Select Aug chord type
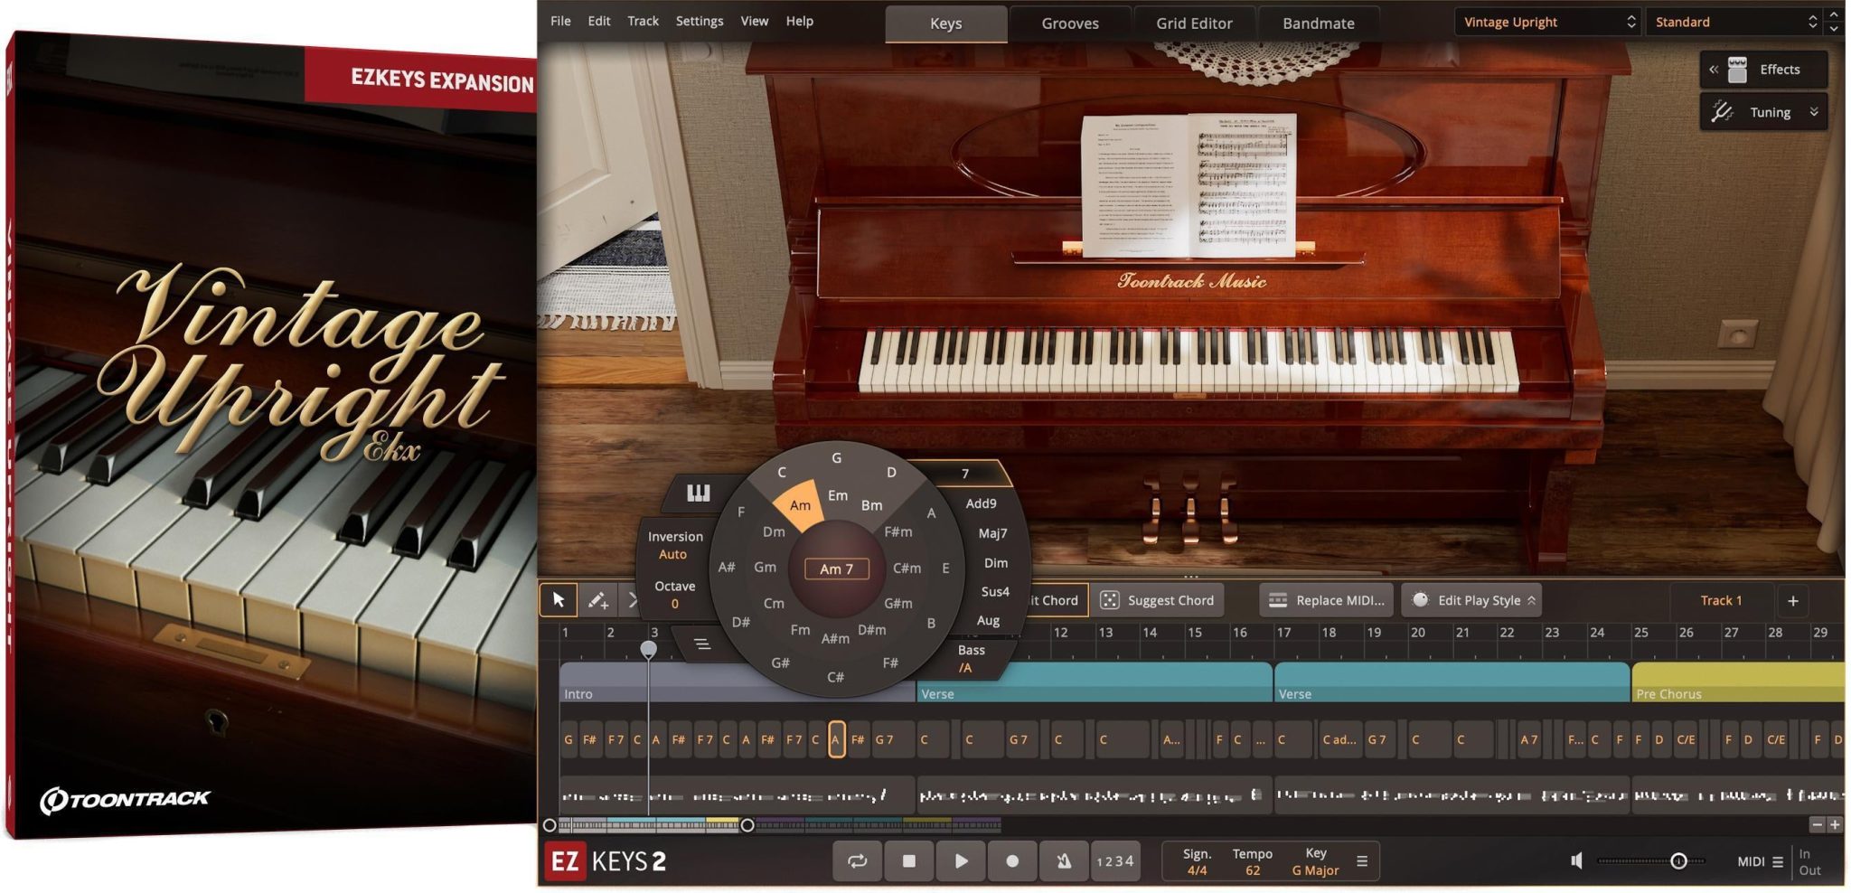The height and width of the screenshot is (893, 1851). 988,621
